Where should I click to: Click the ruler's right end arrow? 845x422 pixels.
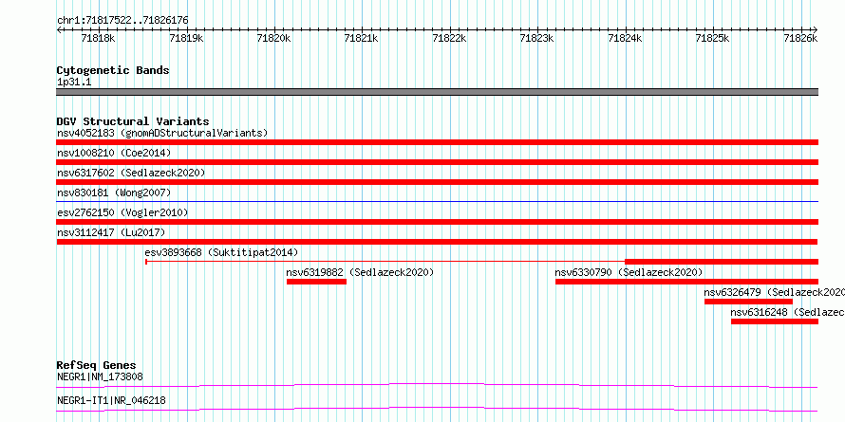click(x=816, y=29)
